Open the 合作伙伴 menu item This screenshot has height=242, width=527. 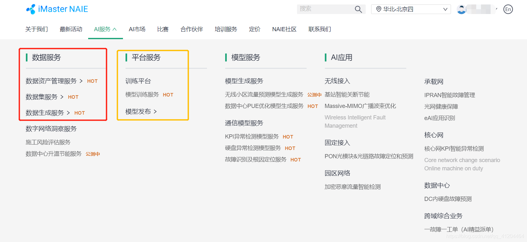192,29
